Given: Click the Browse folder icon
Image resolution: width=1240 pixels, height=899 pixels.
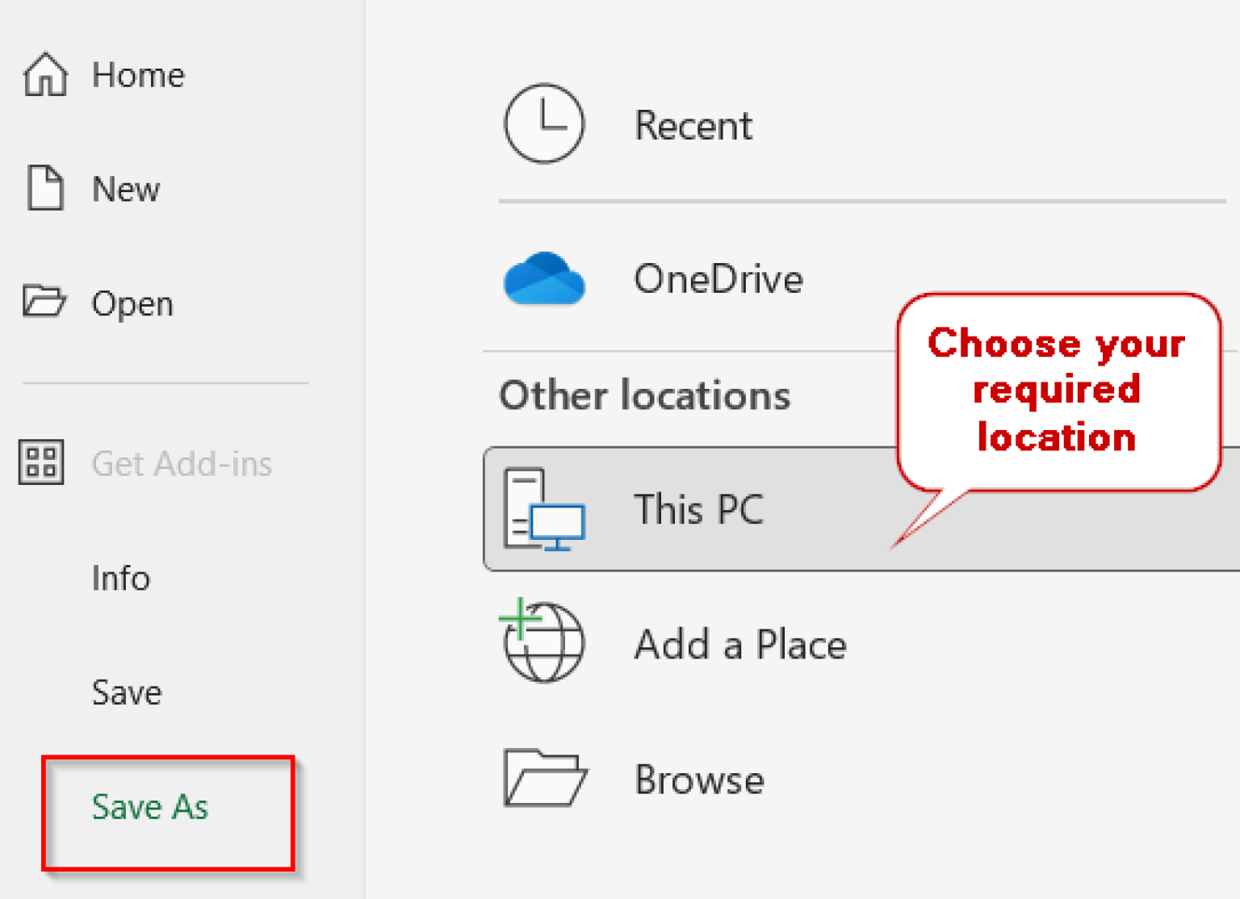Looking at the screenshot, I should (x=544, y=778).
